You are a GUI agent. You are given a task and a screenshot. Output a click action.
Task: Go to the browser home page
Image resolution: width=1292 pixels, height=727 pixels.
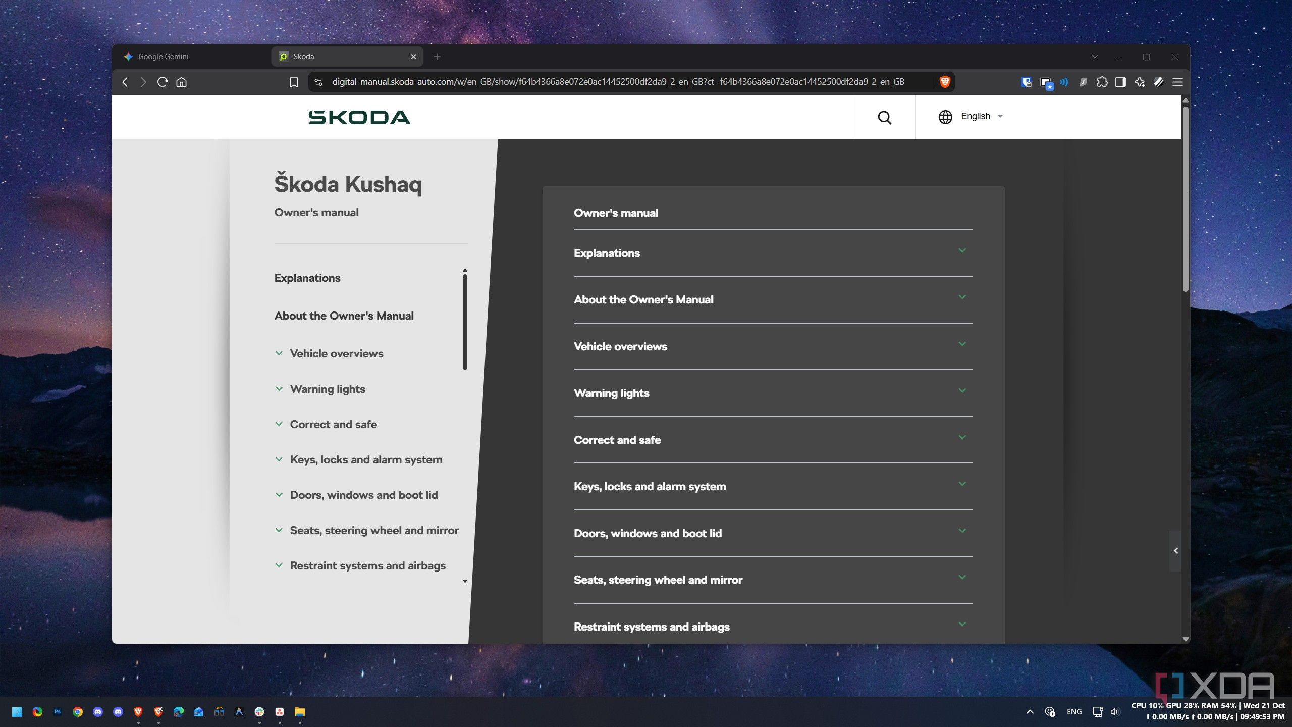181,82
